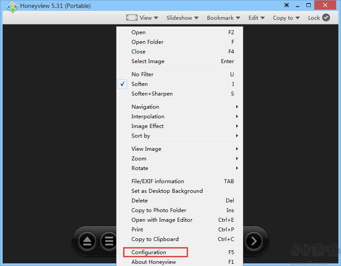Go to next image with right arrow button

pos(254,241)
